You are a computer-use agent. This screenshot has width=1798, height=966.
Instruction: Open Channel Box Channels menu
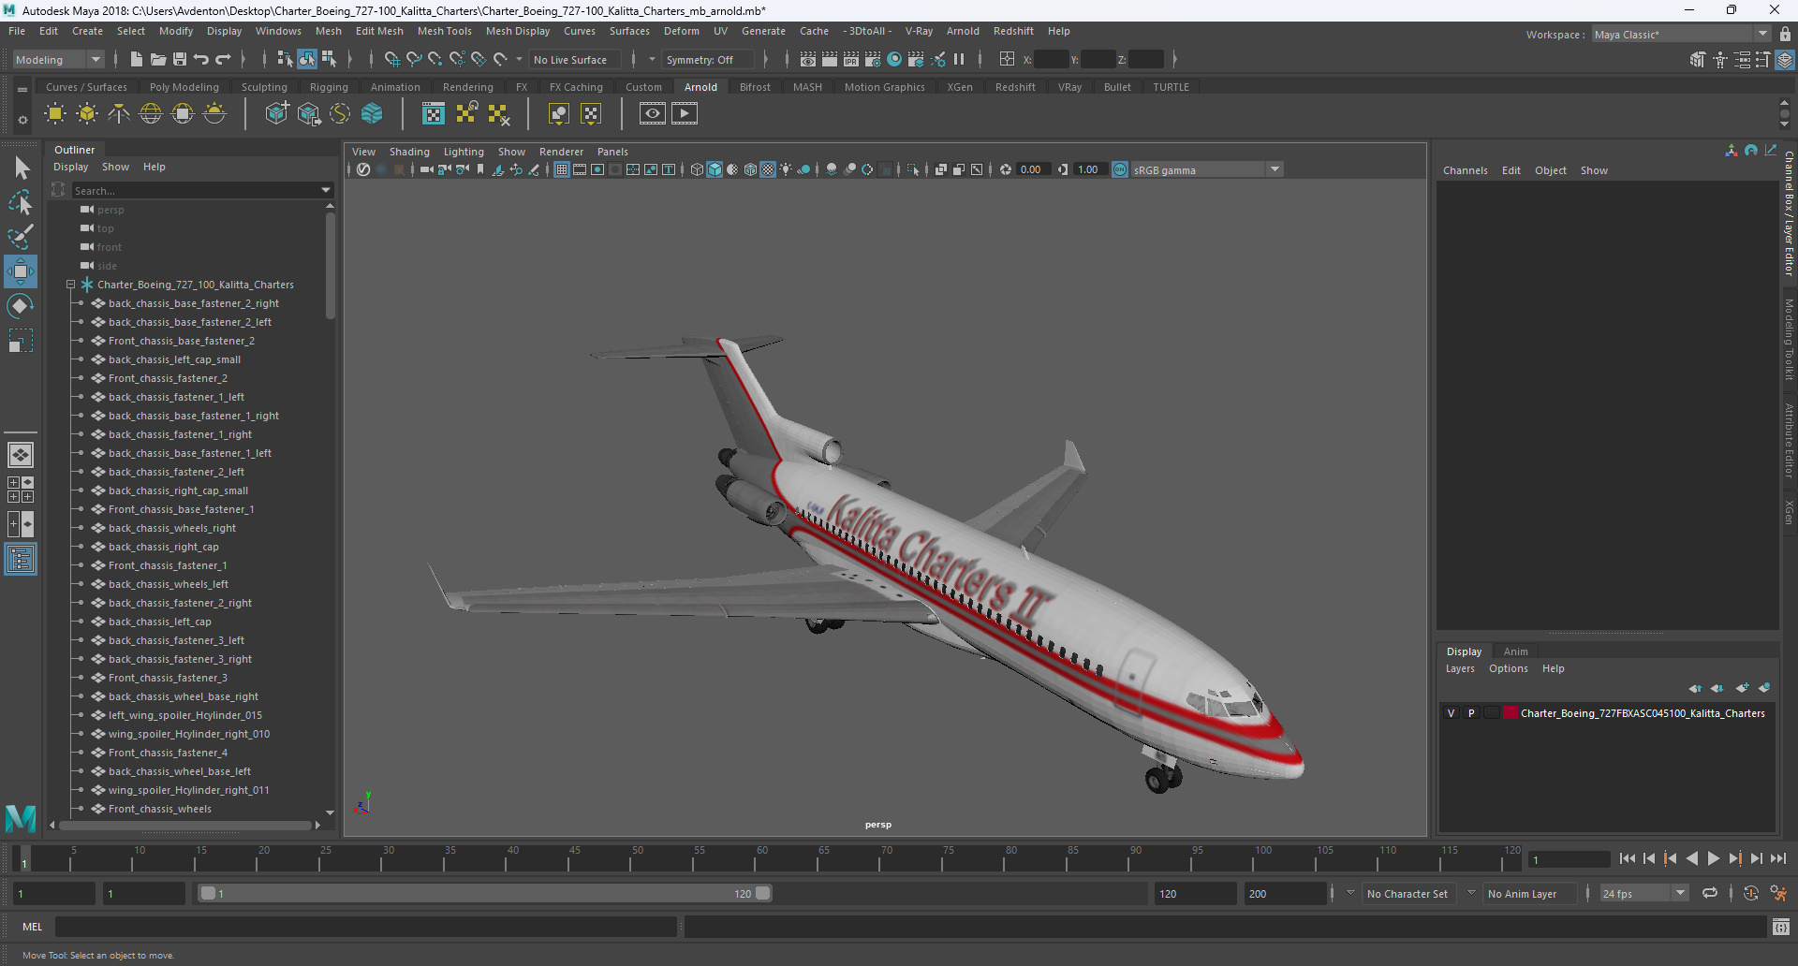(x=1465, y=170)
